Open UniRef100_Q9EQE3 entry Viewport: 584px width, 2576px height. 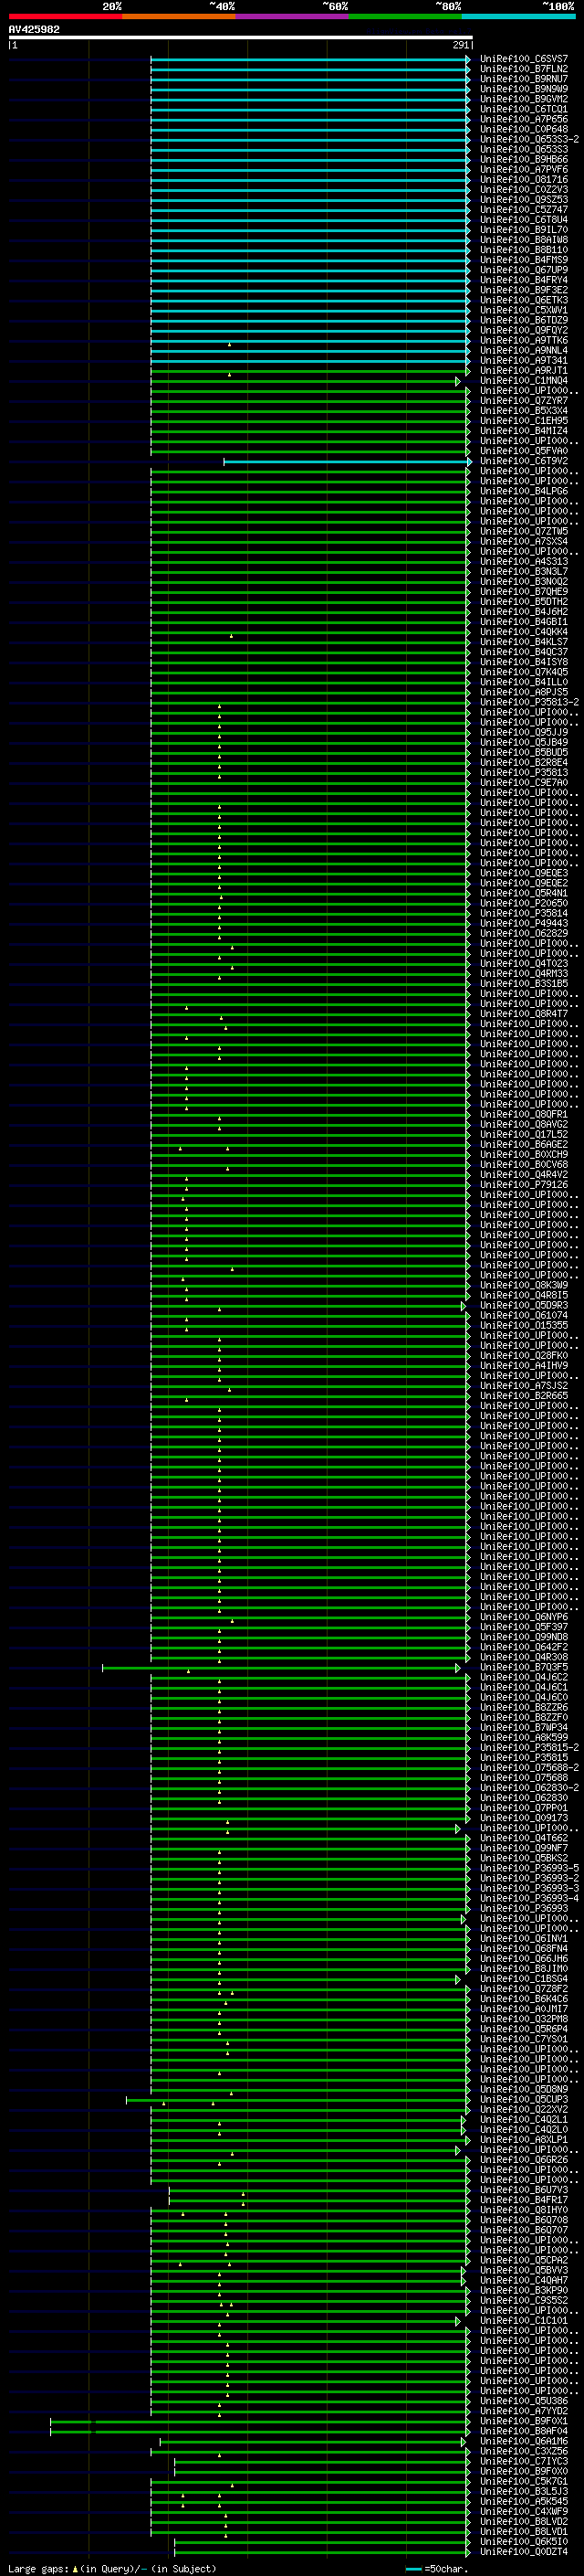click(x=524, y=873)
